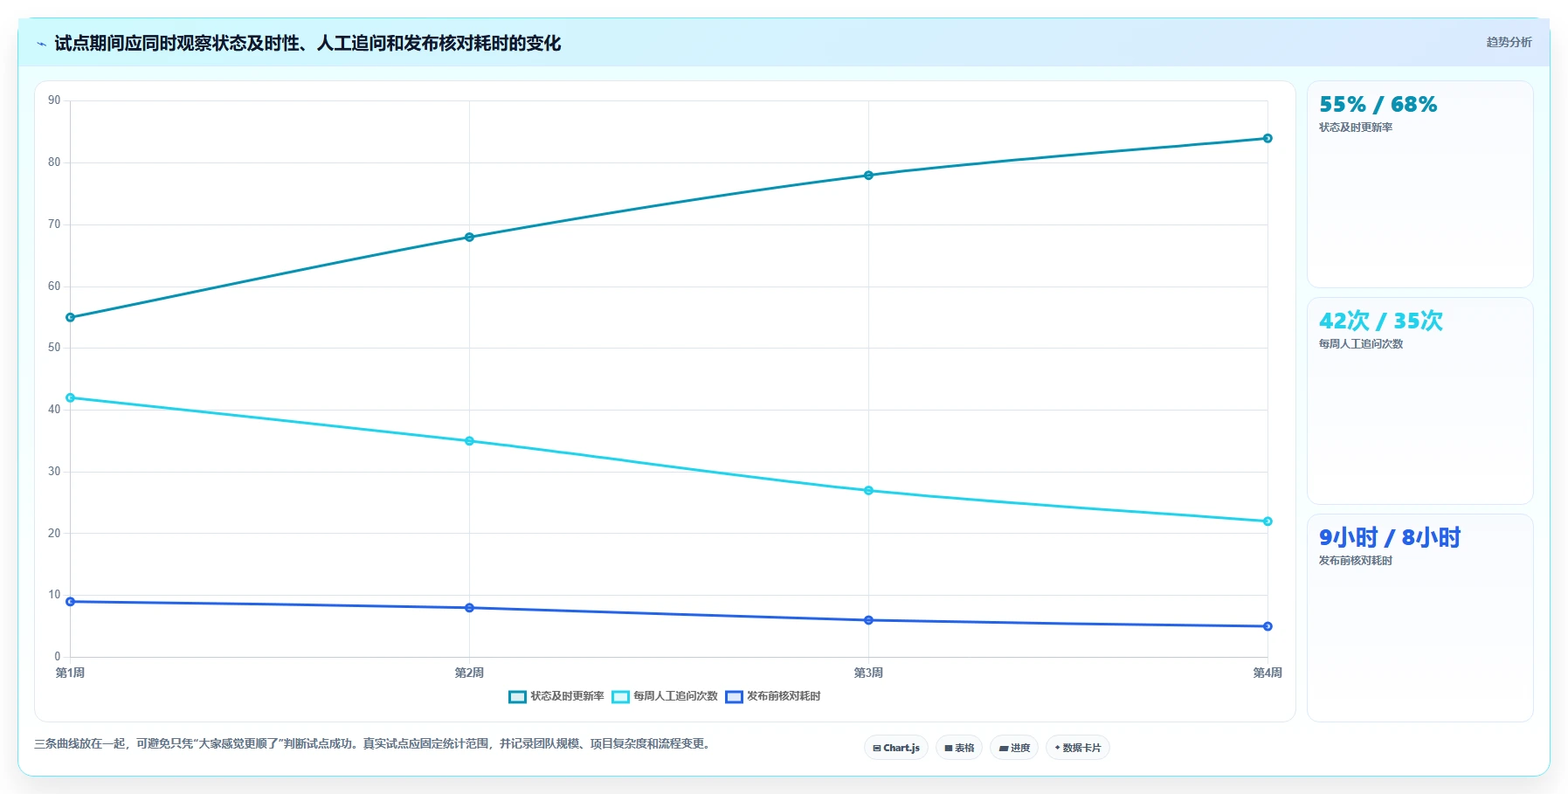Screen dimensions: 1568x794
Task: Click the 第2周 x-axis label
Action: [469, 673]
